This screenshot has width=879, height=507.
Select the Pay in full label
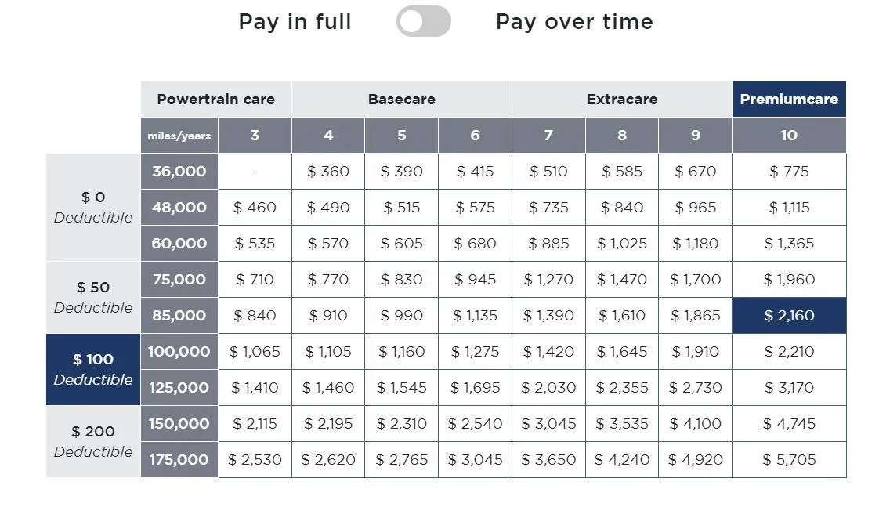click(295, 21)
